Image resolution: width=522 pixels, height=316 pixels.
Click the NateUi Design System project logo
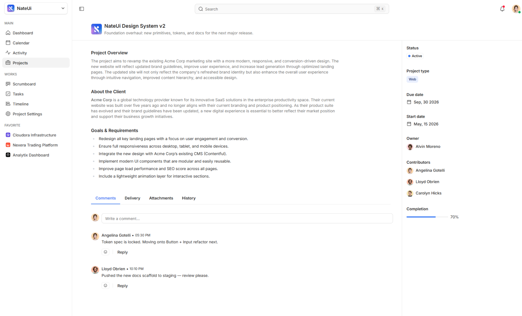coord(97,29)
